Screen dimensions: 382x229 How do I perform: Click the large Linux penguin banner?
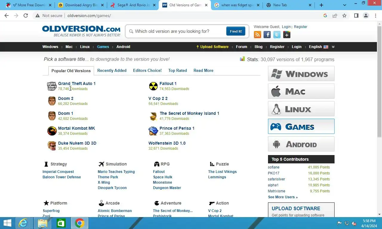301,109
